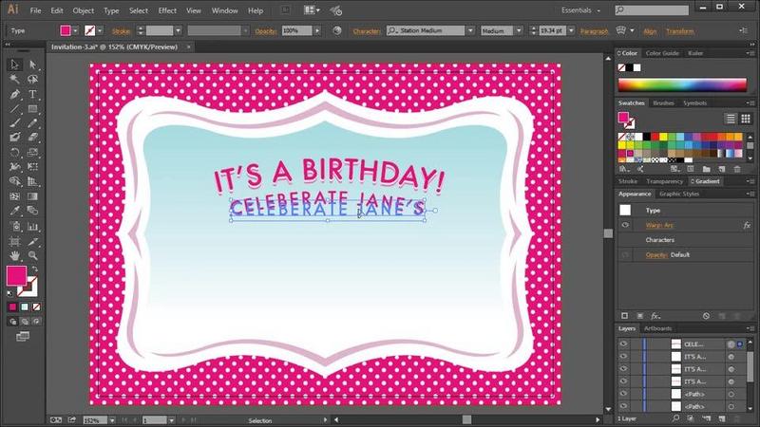760x427 pixels.
Task: Click Add New Effect fx button in Appearance panel
Action: 655,316
